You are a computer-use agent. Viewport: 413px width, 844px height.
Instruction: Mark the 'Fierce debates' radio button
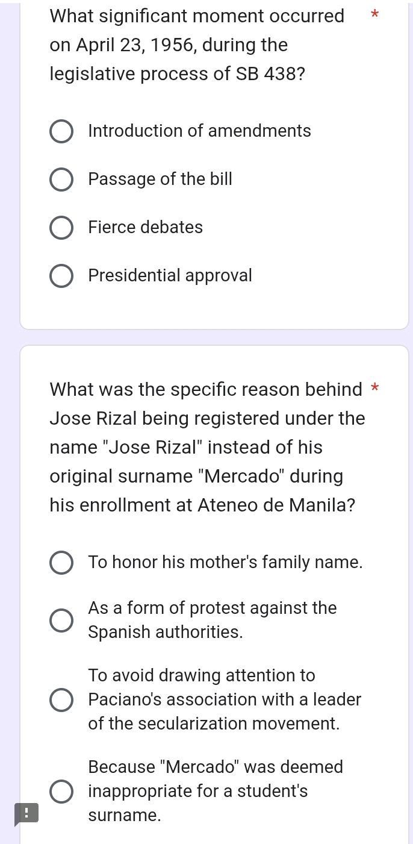61,228
